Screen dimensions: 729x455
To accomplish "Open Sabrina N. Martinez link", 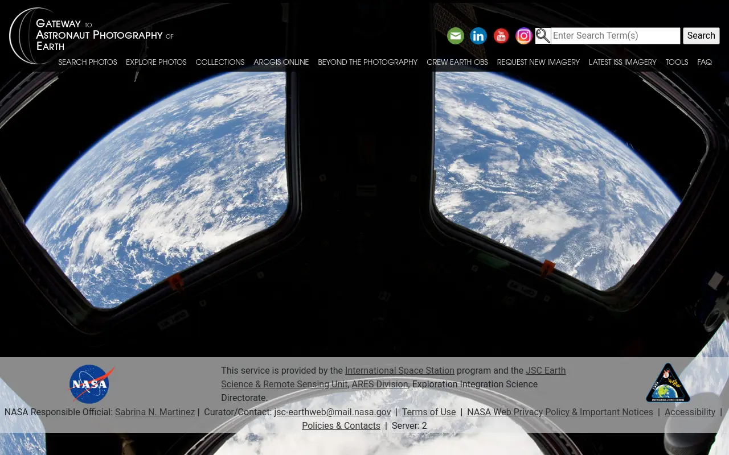I will (x=155, y=412).
